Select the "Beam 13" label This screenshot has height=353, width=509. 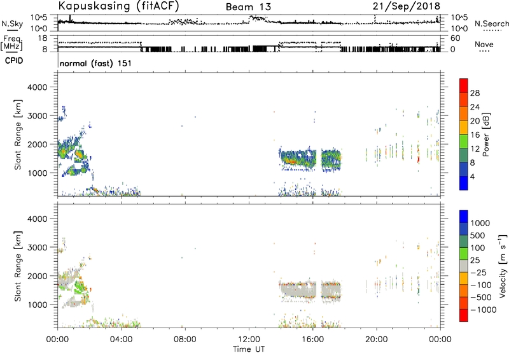pos(248,7)
